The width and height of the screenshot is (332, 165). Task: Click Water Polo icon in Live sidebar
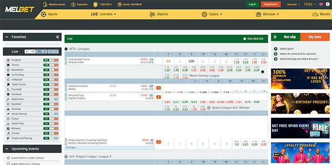[x=8, y=124]
